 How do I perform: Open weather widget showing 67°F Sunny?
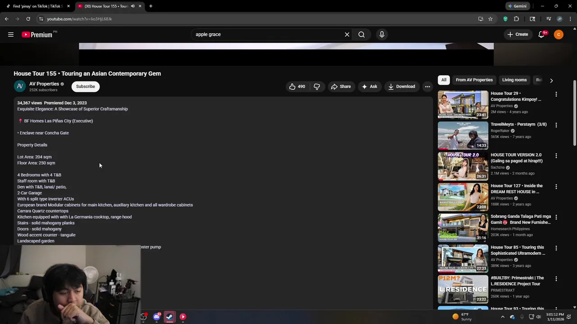click(463, 317)
